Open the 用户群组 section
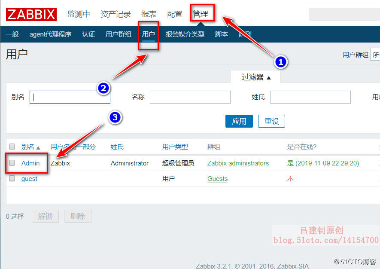 point(119,34)
